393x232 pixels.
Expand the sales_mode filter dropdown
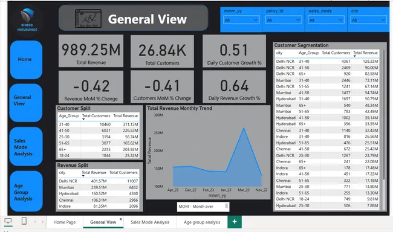[x=326, y=20]
